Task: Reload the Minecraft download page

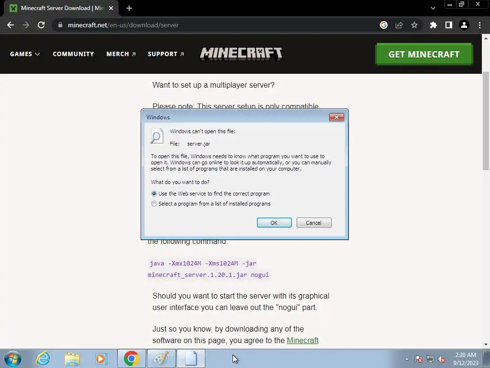Action: (x=41, y=25)
